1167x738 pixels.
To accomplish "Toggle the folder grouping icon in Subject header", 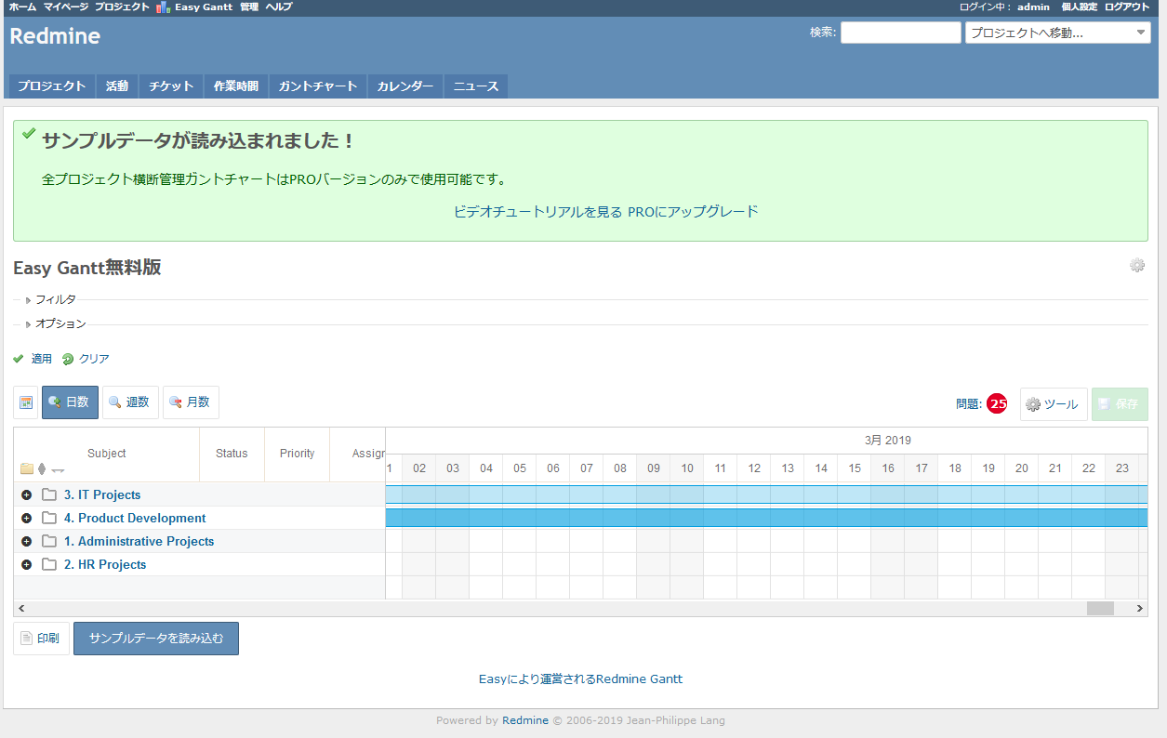I will pos(26,468).
